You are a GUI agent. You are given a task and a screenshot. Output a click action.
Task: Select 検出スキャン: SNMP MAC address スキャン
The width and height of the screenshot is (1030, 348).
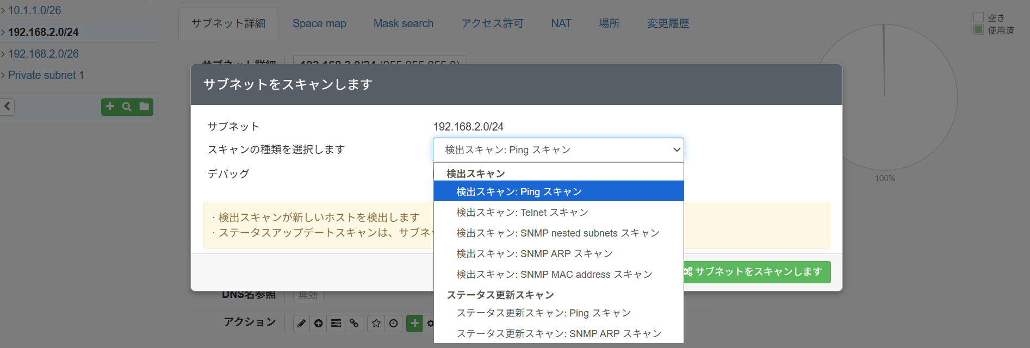pos(559,274)
